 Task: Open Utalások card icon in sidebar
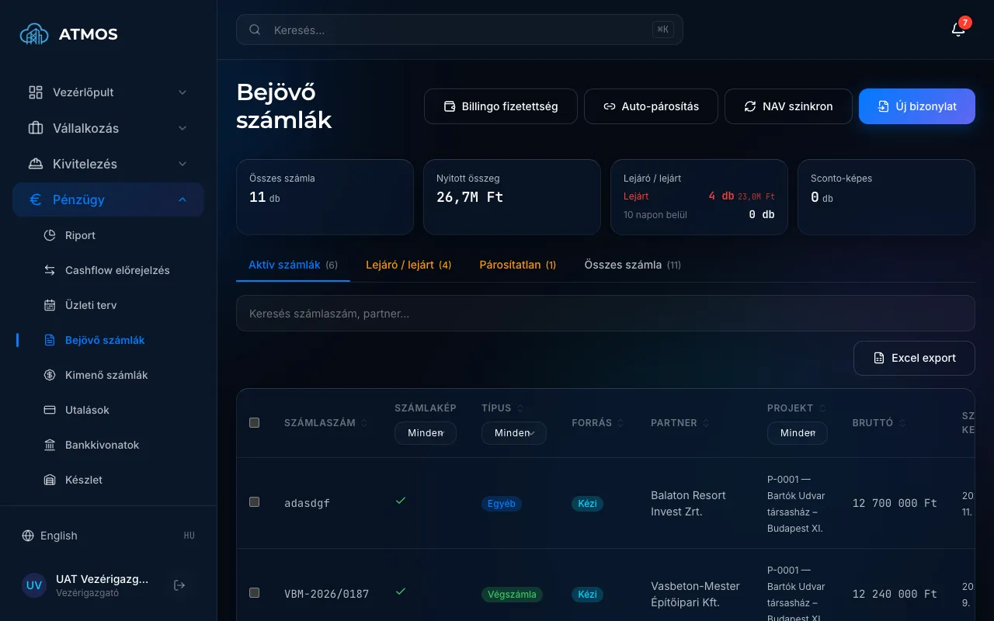click(50, 410)
